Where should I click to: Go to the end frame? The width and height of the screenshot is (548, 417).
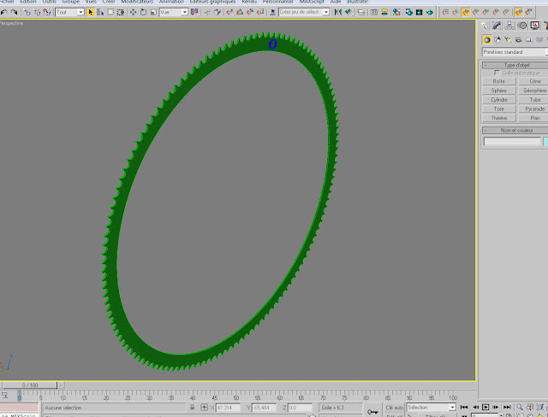coord(507,407)
